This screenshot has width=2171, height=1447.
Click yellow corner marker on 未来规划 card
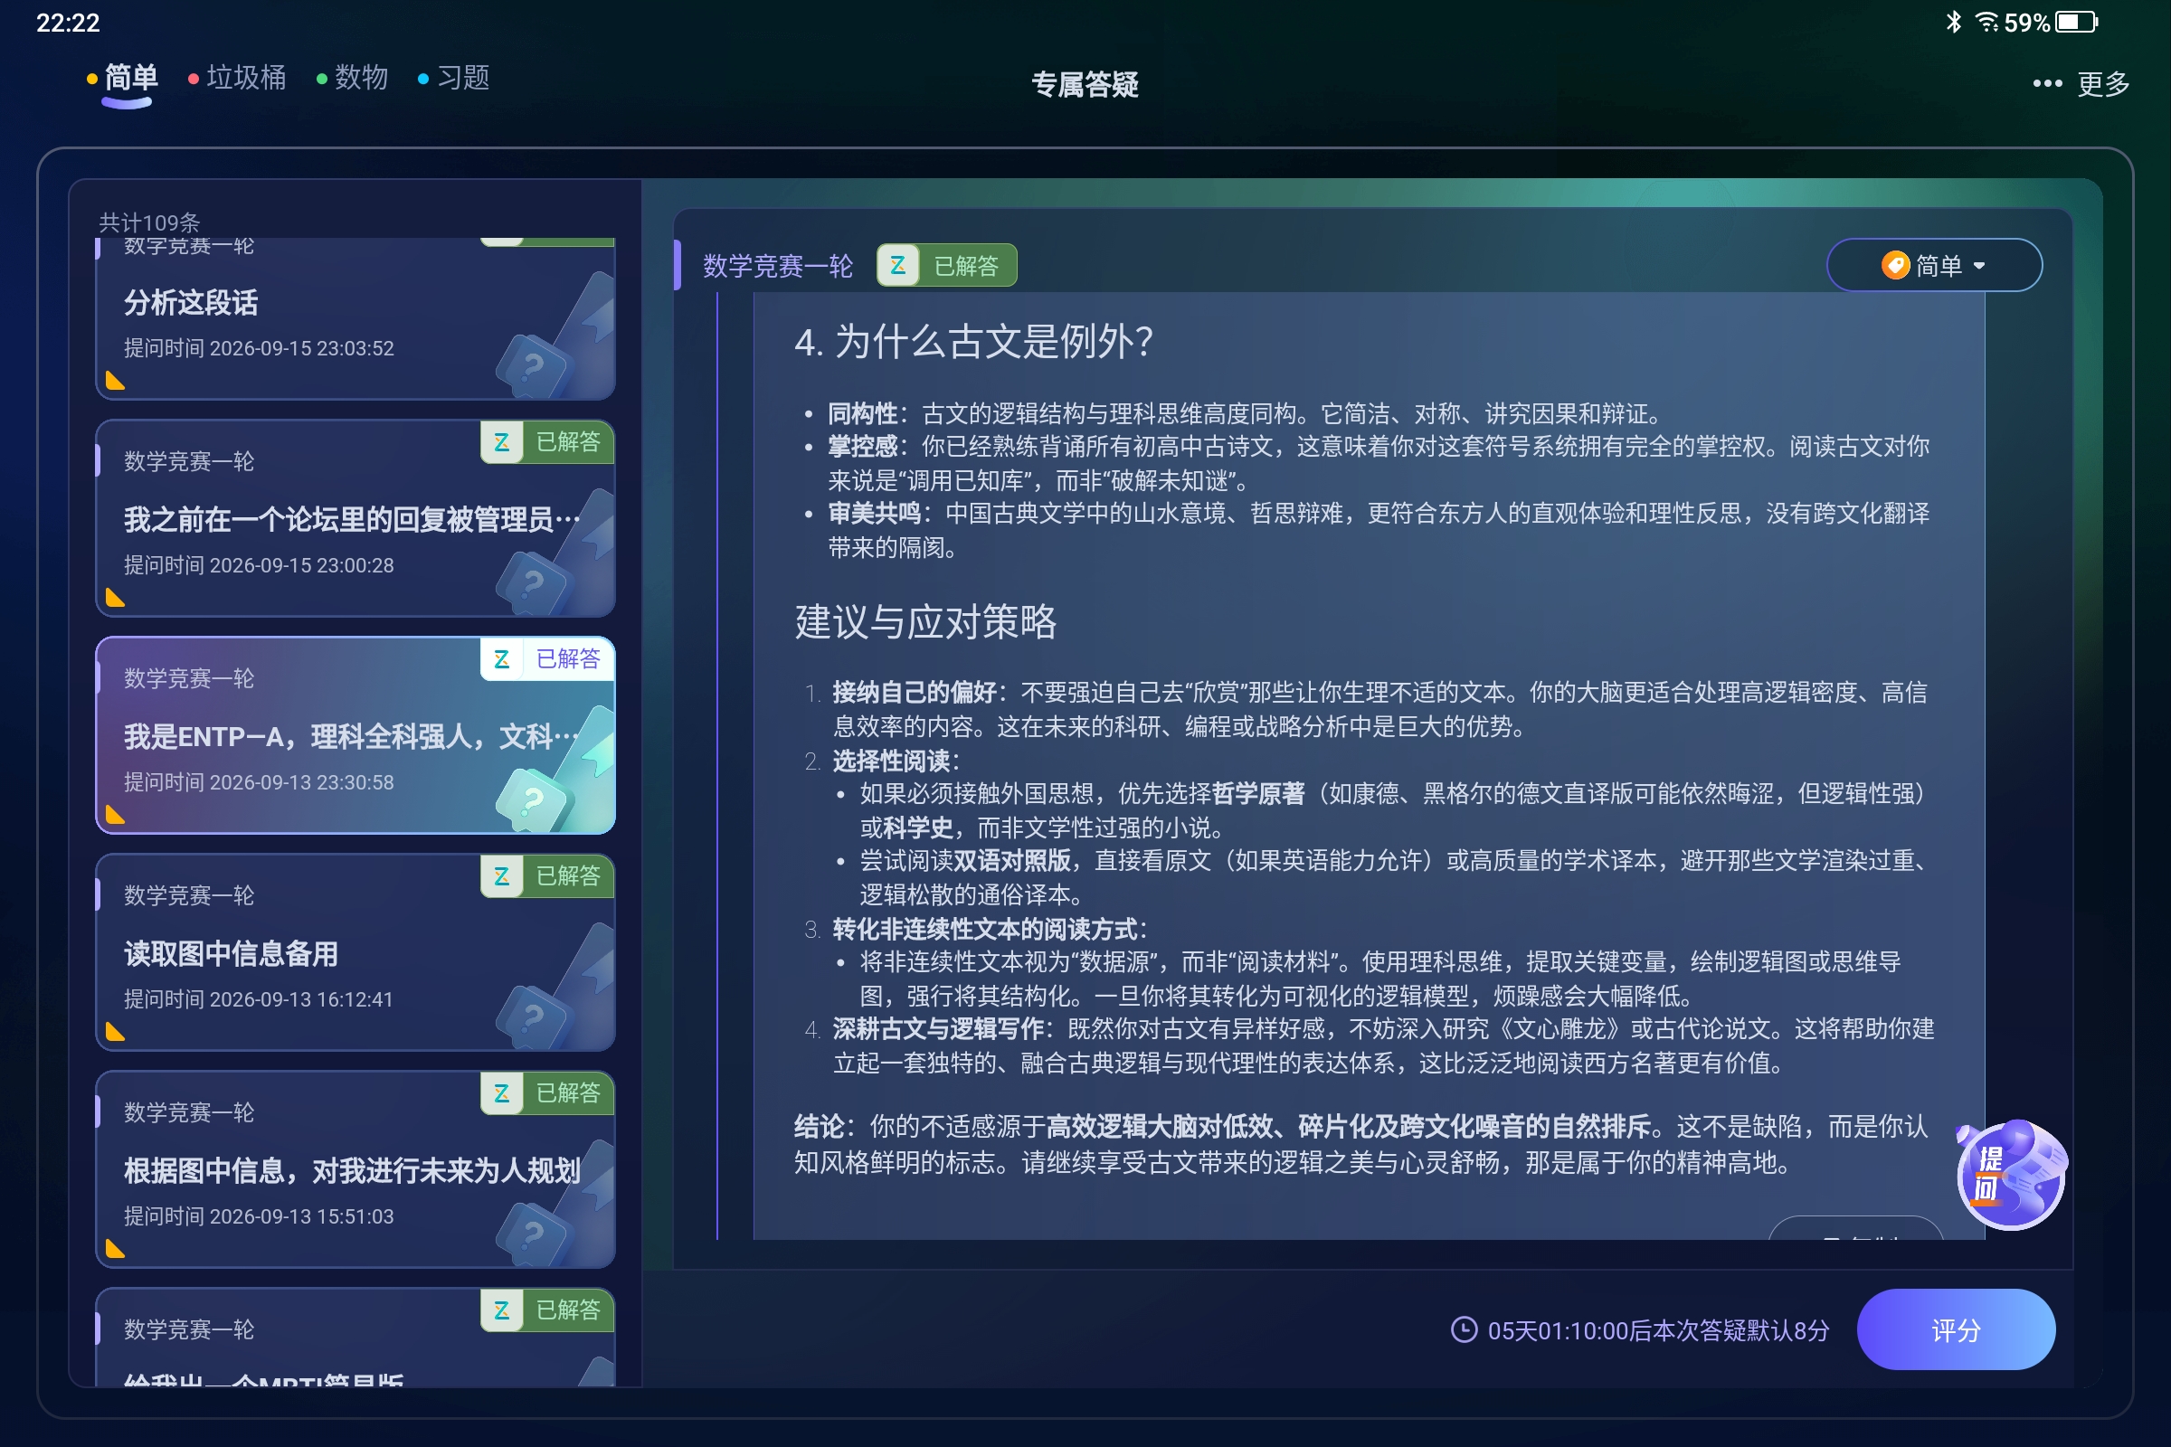[x=115, y=1248]
